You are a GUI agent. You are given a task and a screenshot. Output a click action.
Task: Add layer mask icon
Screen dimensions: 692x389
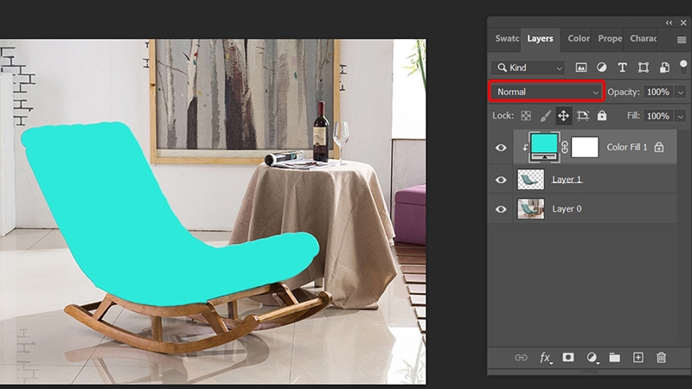click(x=568, y=357)
